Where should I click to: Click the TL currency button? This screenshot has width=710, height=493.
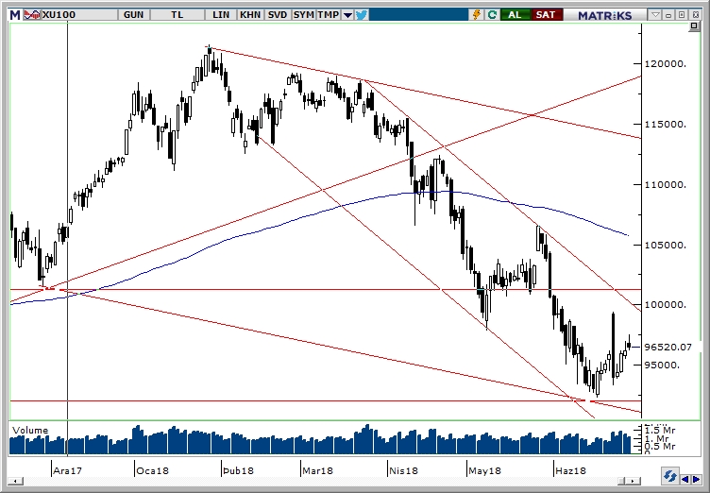click(177, 15)
